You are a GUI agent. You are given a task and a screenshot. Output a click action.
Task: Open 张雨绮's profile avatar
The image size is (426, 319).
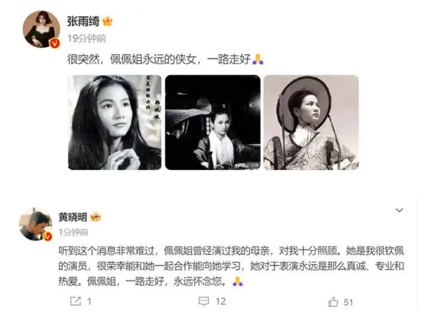coord(42,29)
